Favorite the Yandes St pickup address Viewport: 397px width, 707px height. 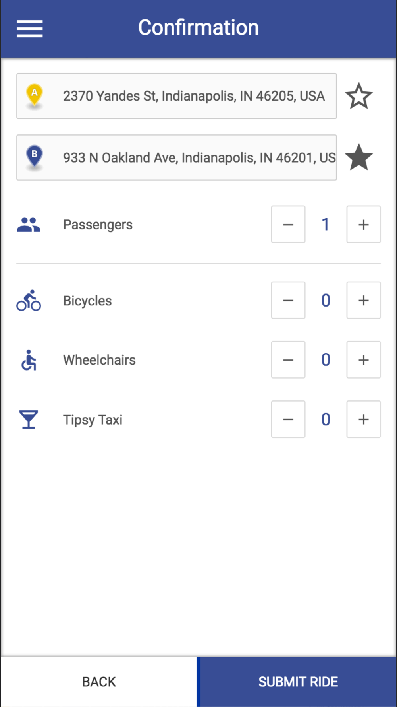359,96
